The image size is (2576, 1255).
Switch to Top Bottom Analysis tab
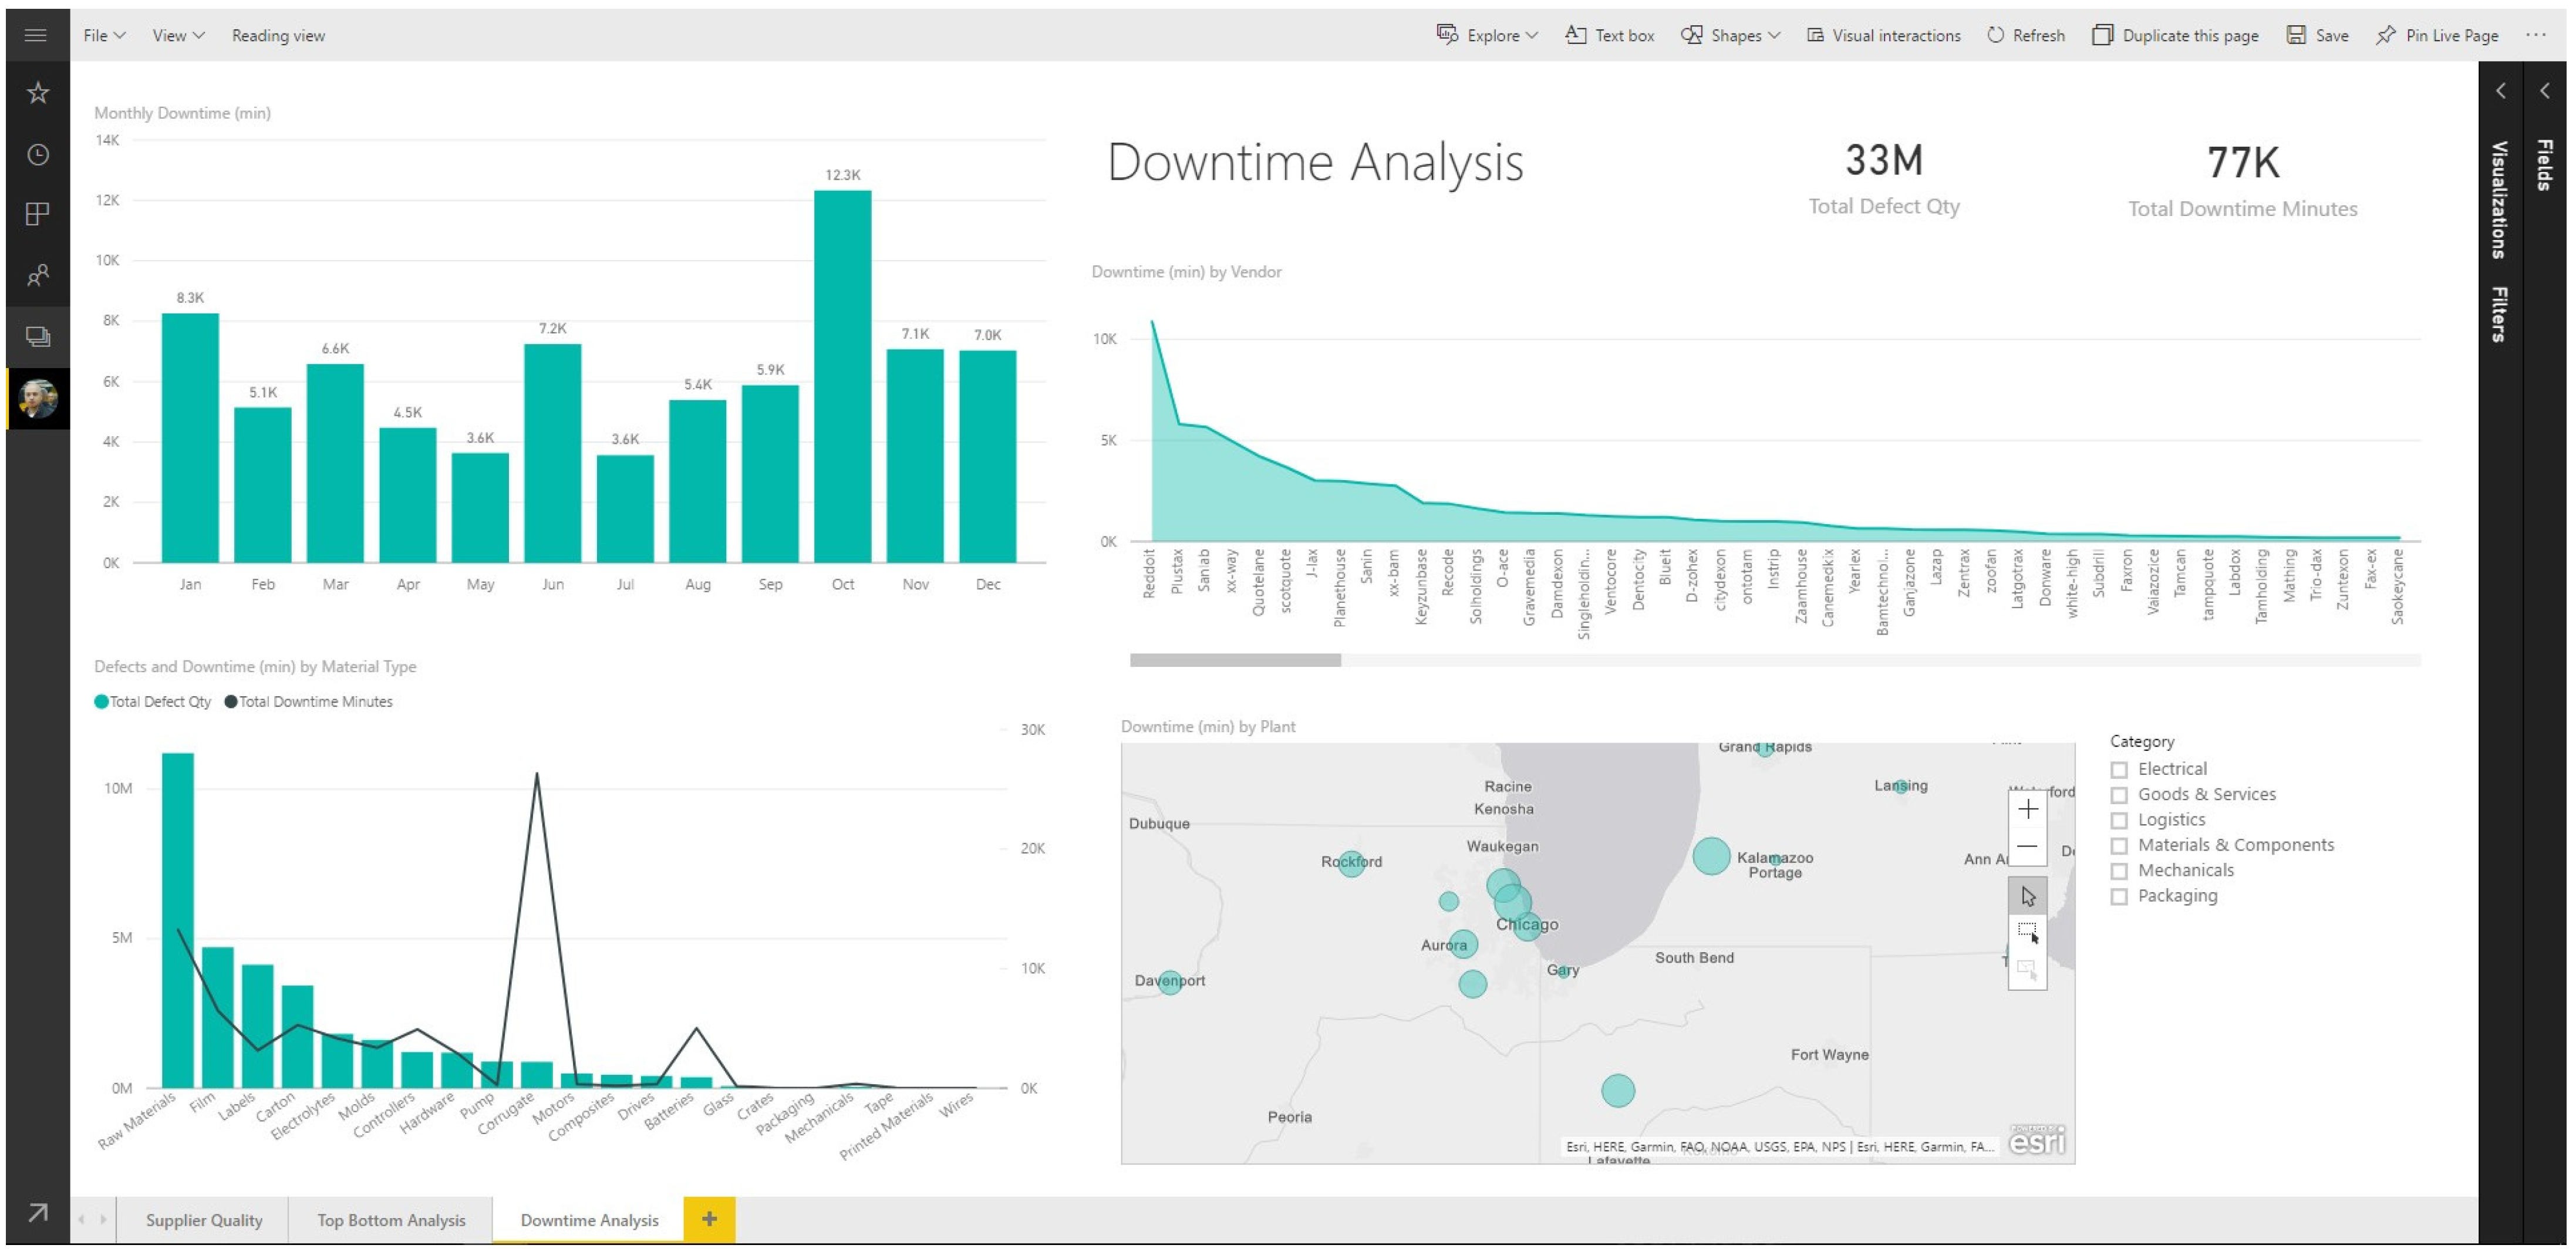click(x=391, y=1220)
